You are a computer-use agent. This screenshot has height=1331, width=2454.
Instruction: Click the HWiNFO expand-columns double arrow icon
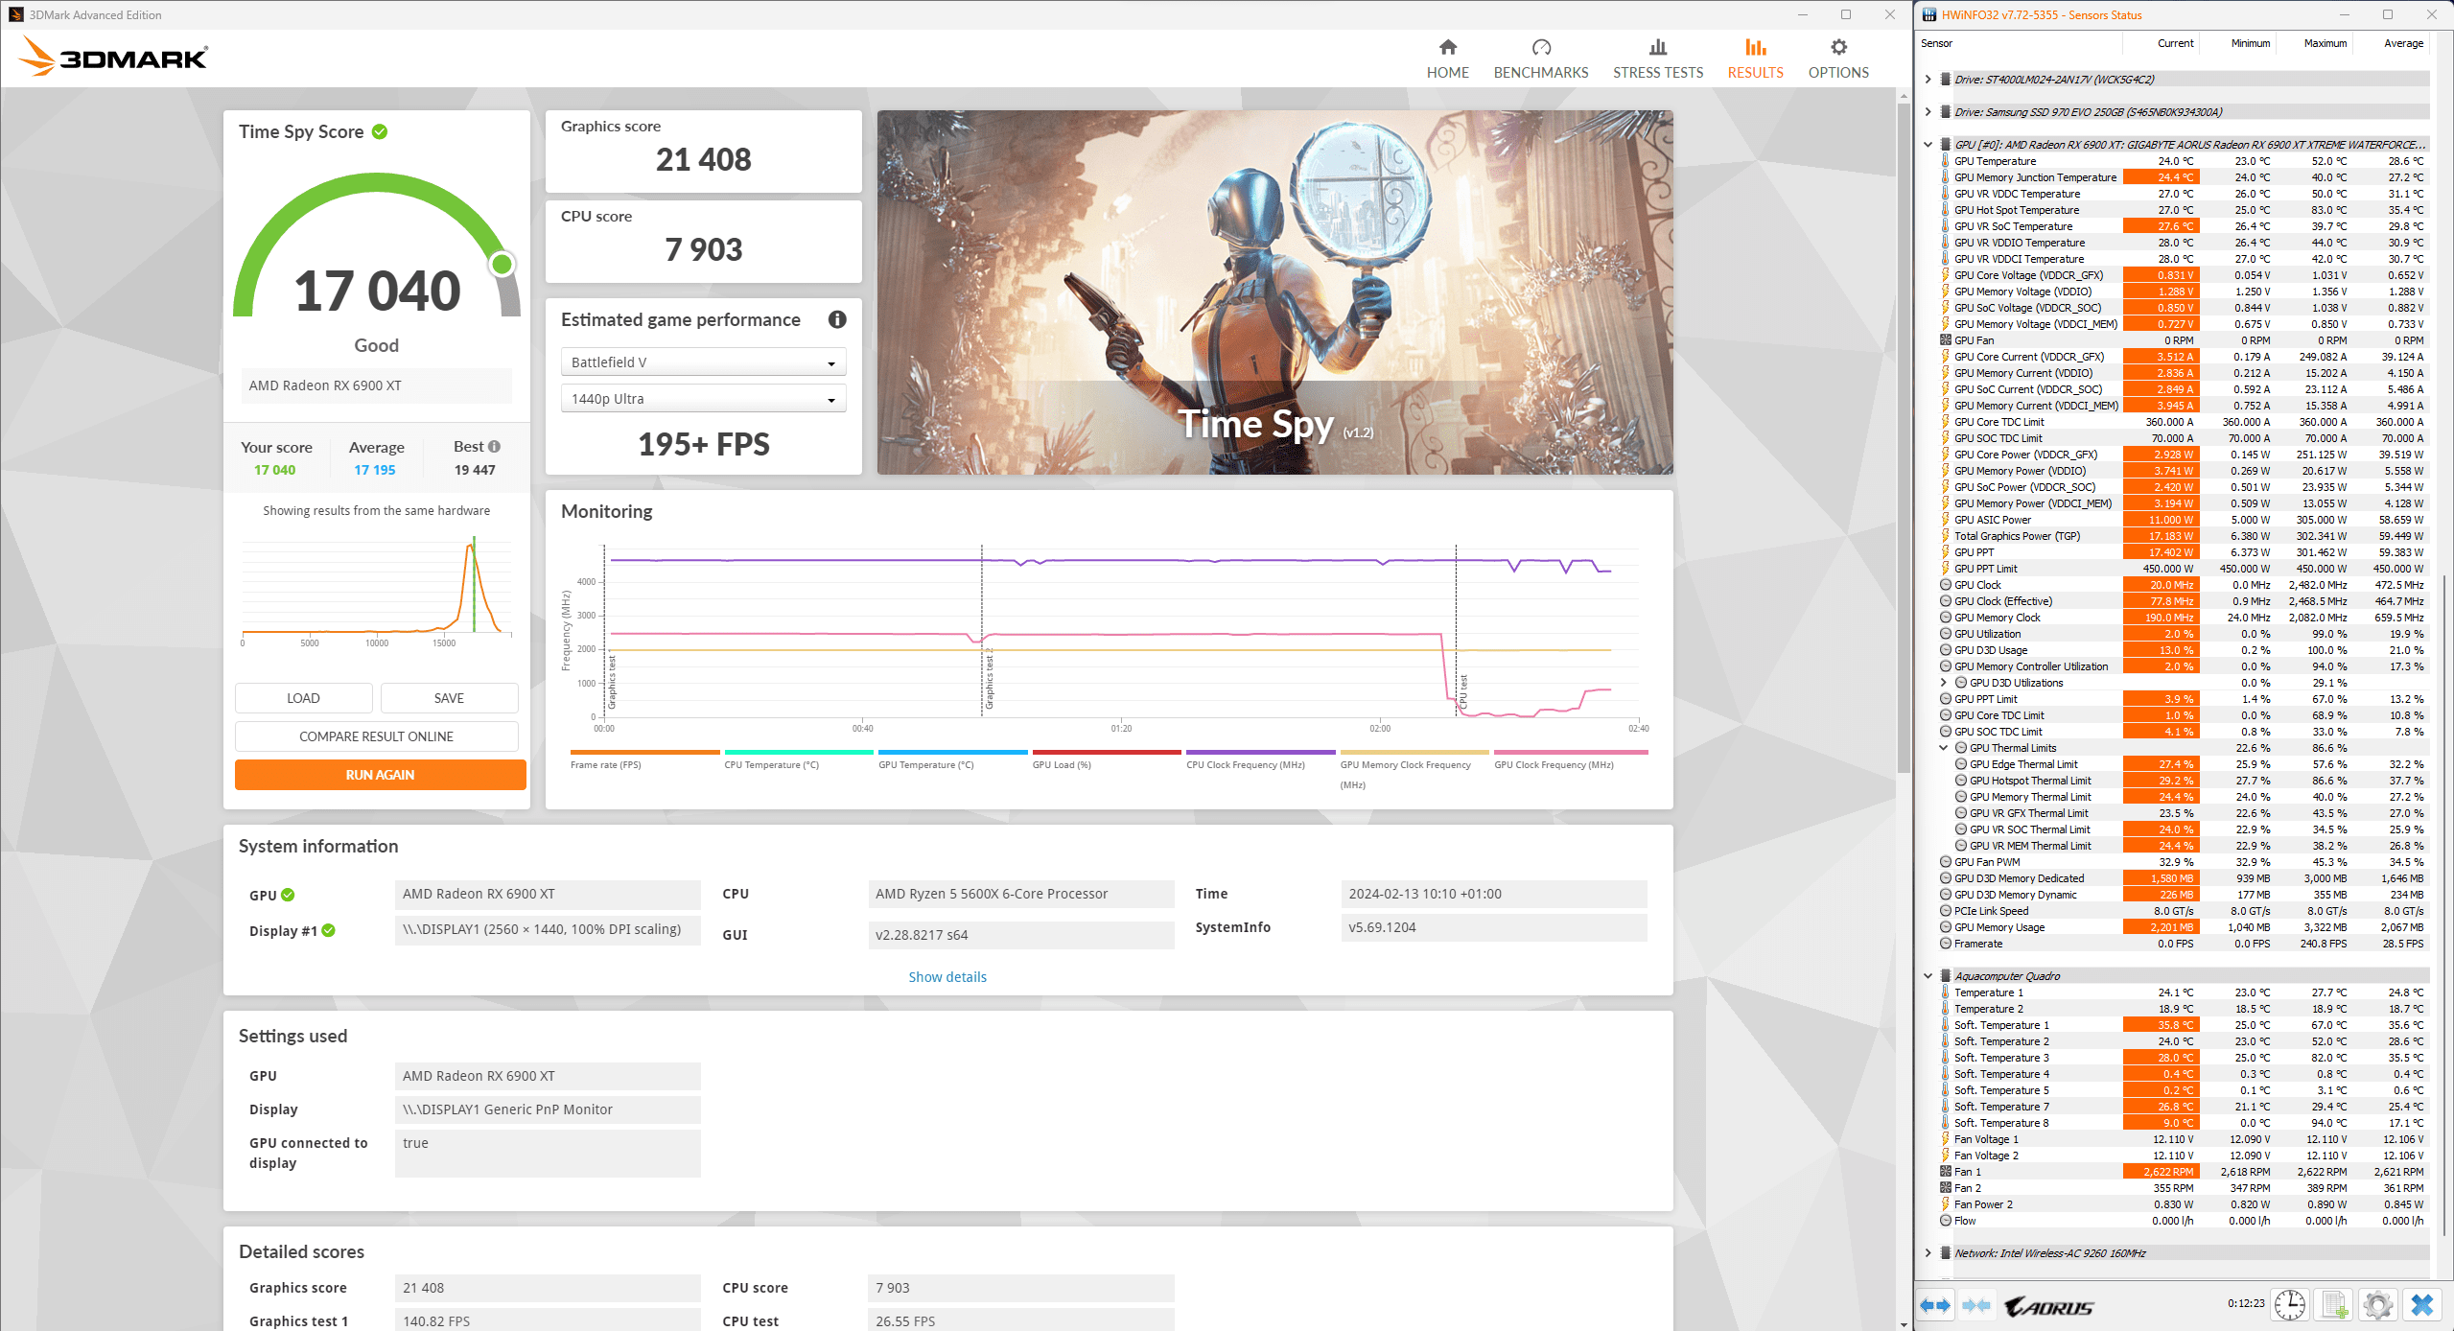point(1935,1305)
